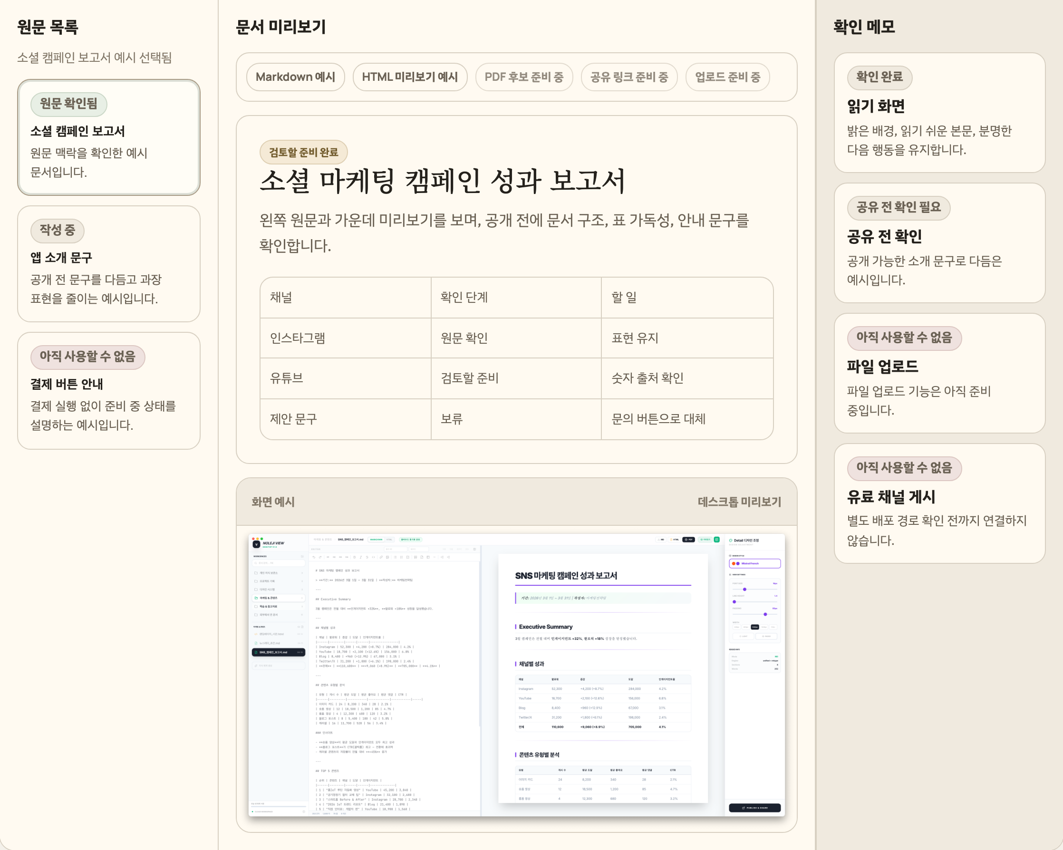Click the 채널 column header
Screen dimensions: 1063x850
[x=345, y=297]
